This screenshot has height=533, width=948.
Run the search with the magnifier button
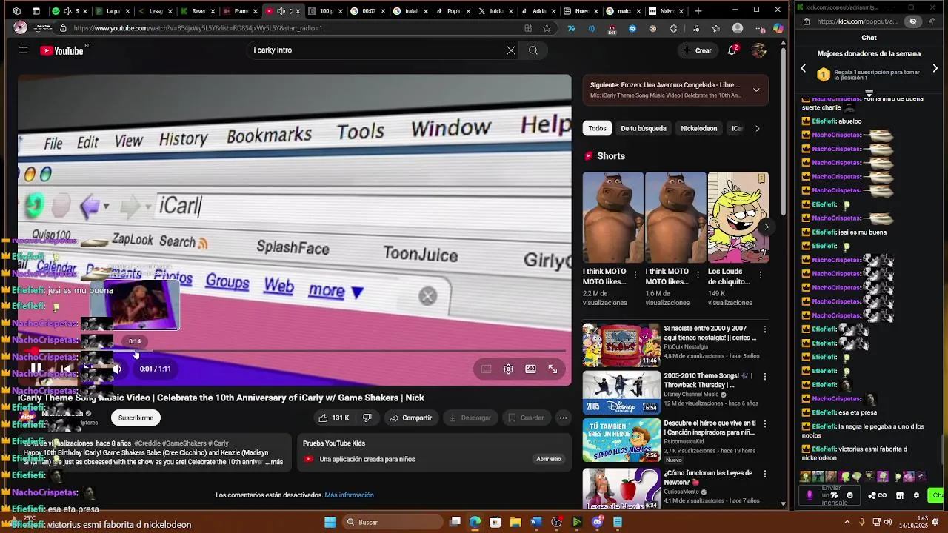533,50
